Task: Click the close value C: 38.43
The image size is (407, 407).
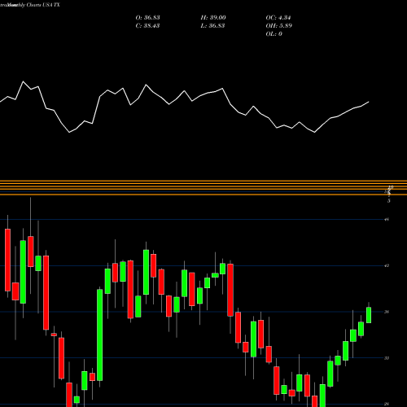Action: pyautogui.click(x=147, y=26)
